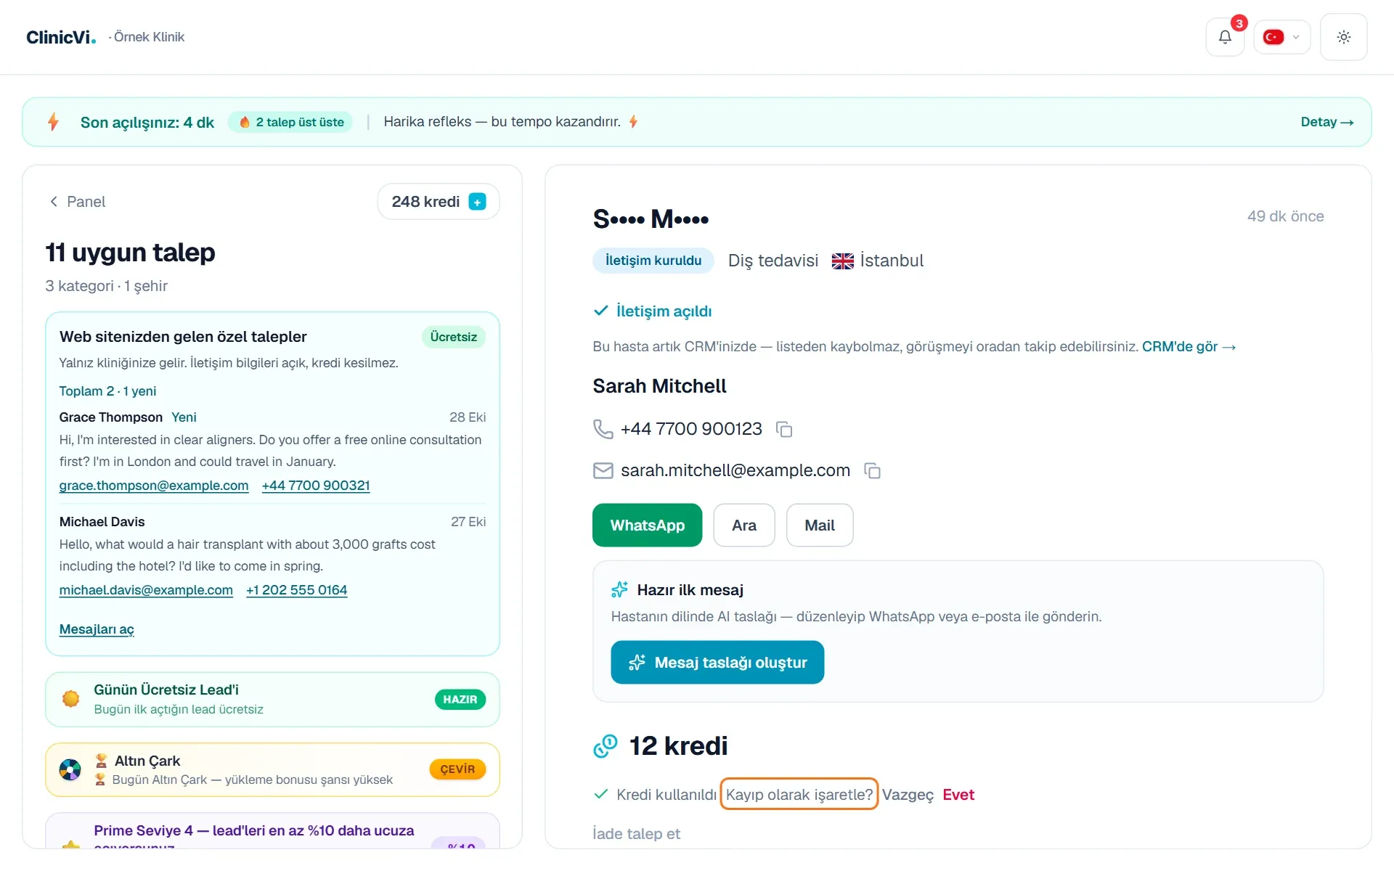Contact the patient via WhatsApp button
The width and height of the screenshot is (1394, 871).
pos(647,526)
